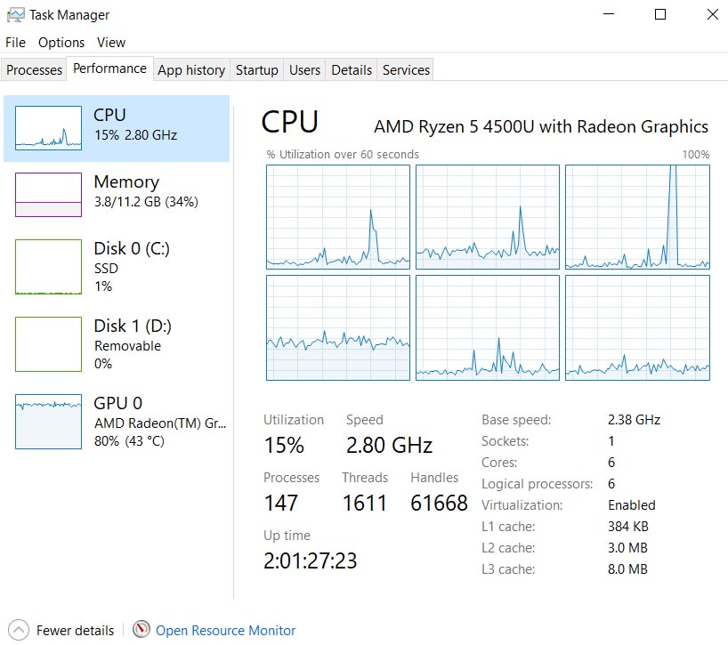
Task: Click the threads count 1611
Action: 365,504
